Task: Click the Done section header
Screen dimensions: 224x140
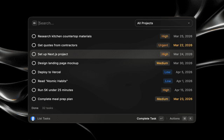Action: pos(35,108)
